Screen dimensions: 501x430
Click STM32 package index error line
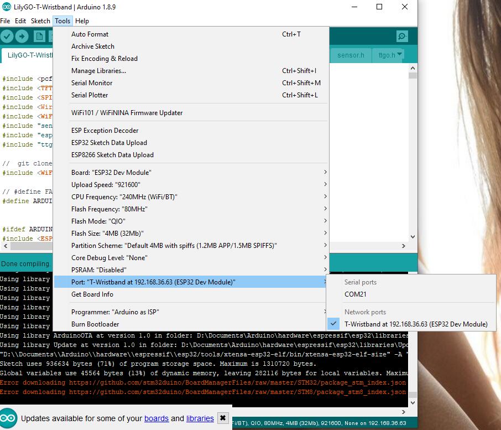point(203,382)
